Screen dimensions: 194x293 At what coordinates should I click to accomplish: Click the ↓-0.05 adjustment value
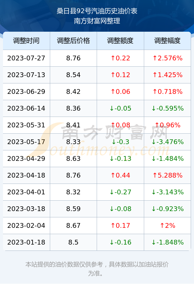[120, 108]
